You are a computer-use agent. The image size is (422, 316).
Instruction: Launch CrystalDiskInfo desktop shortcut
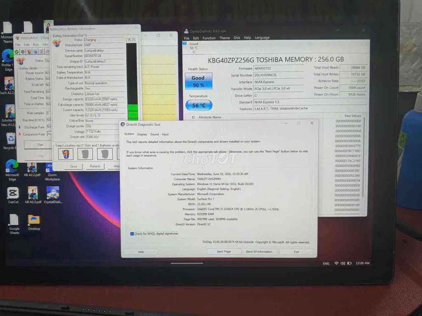tap(53, 195)
